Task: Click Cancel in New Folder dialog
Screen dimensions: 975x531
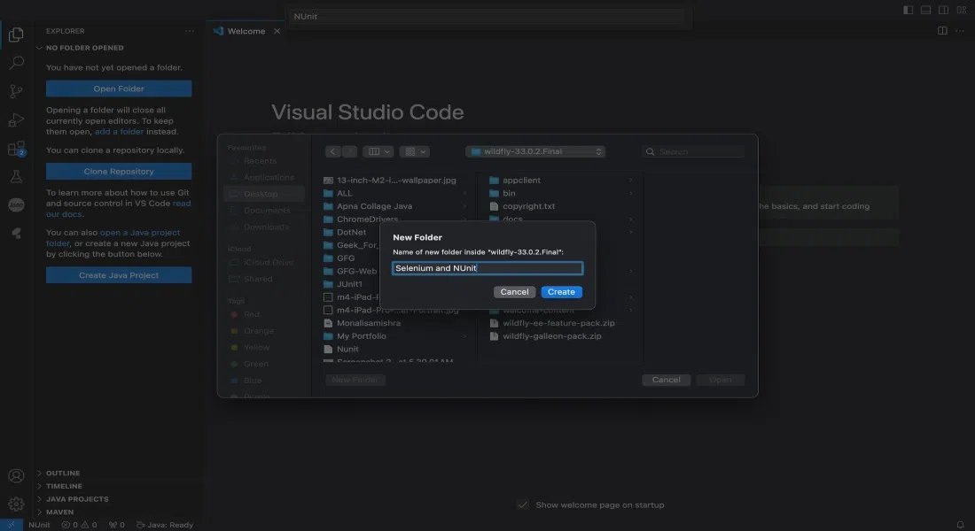Action: coord(514,292)
